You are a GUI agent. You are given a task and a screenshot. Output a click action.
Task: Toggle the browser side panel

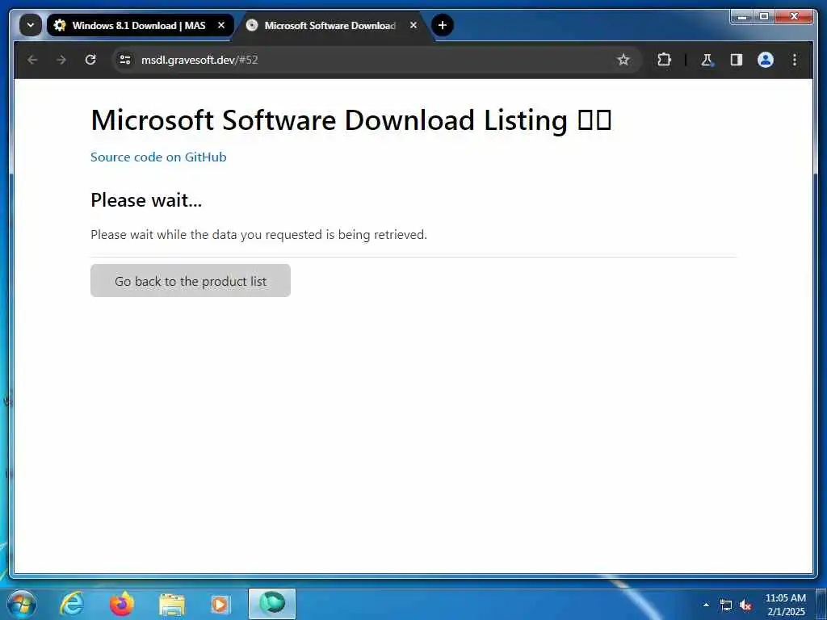[737, 60]
